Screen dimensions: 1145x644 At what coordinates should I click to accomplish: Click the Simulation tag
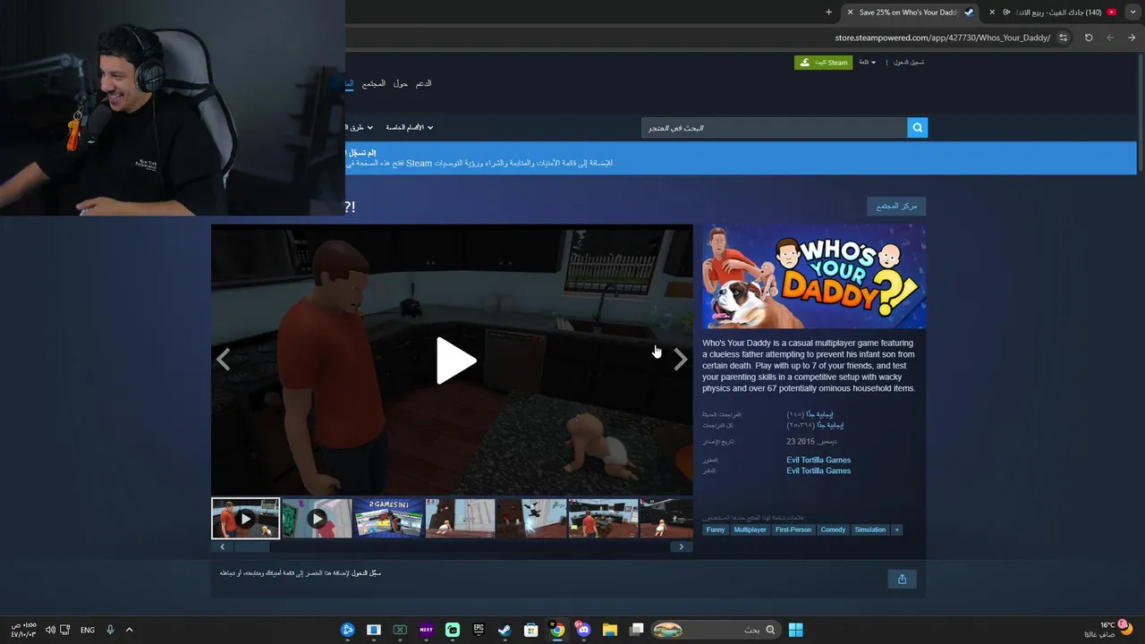click(x=869, y=530)
